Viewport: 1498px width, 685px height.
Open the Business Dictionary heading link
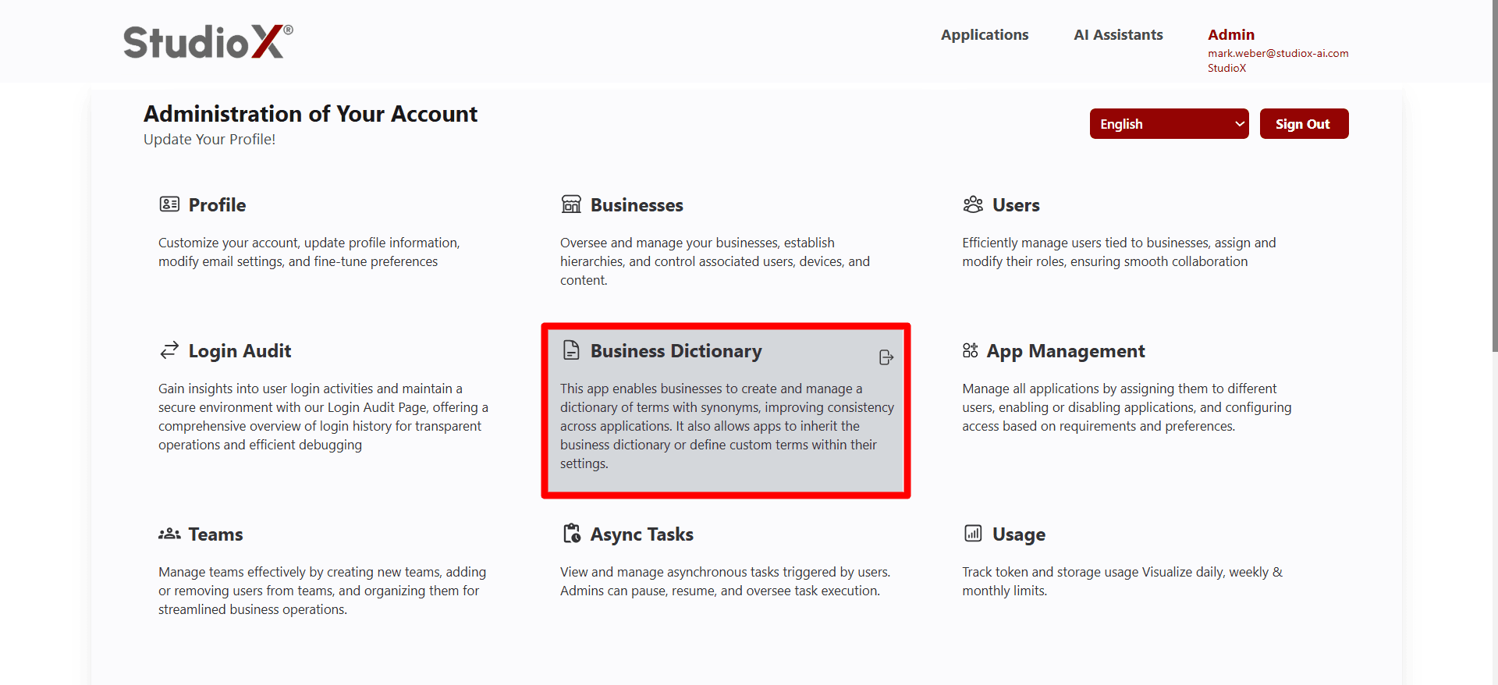click(676, 351)
